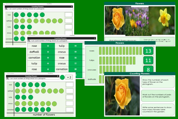Select the large rose photo on Counting Flowers slide
This screenshot has height=119, width=178.
coord(122,96)
